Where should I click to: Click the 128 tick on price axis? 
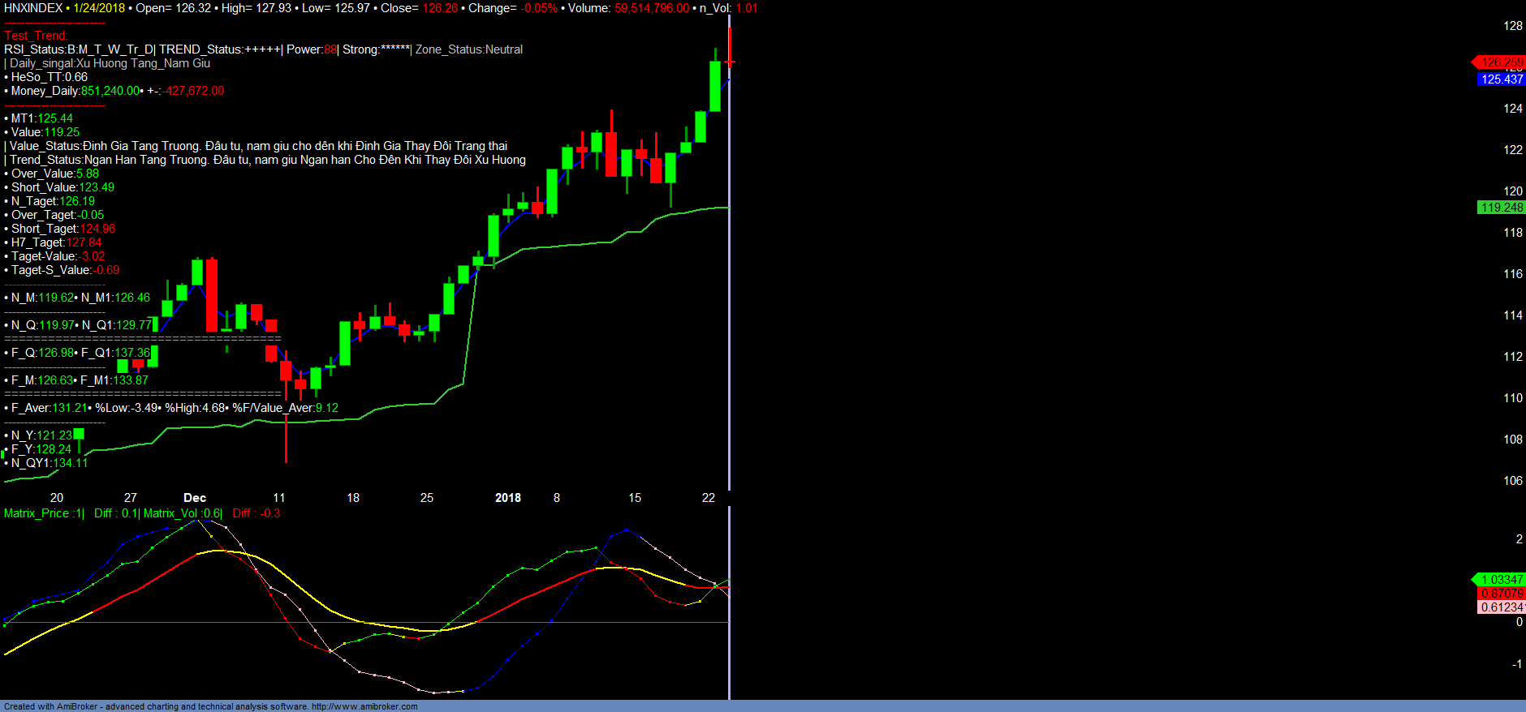(1512, 26)
